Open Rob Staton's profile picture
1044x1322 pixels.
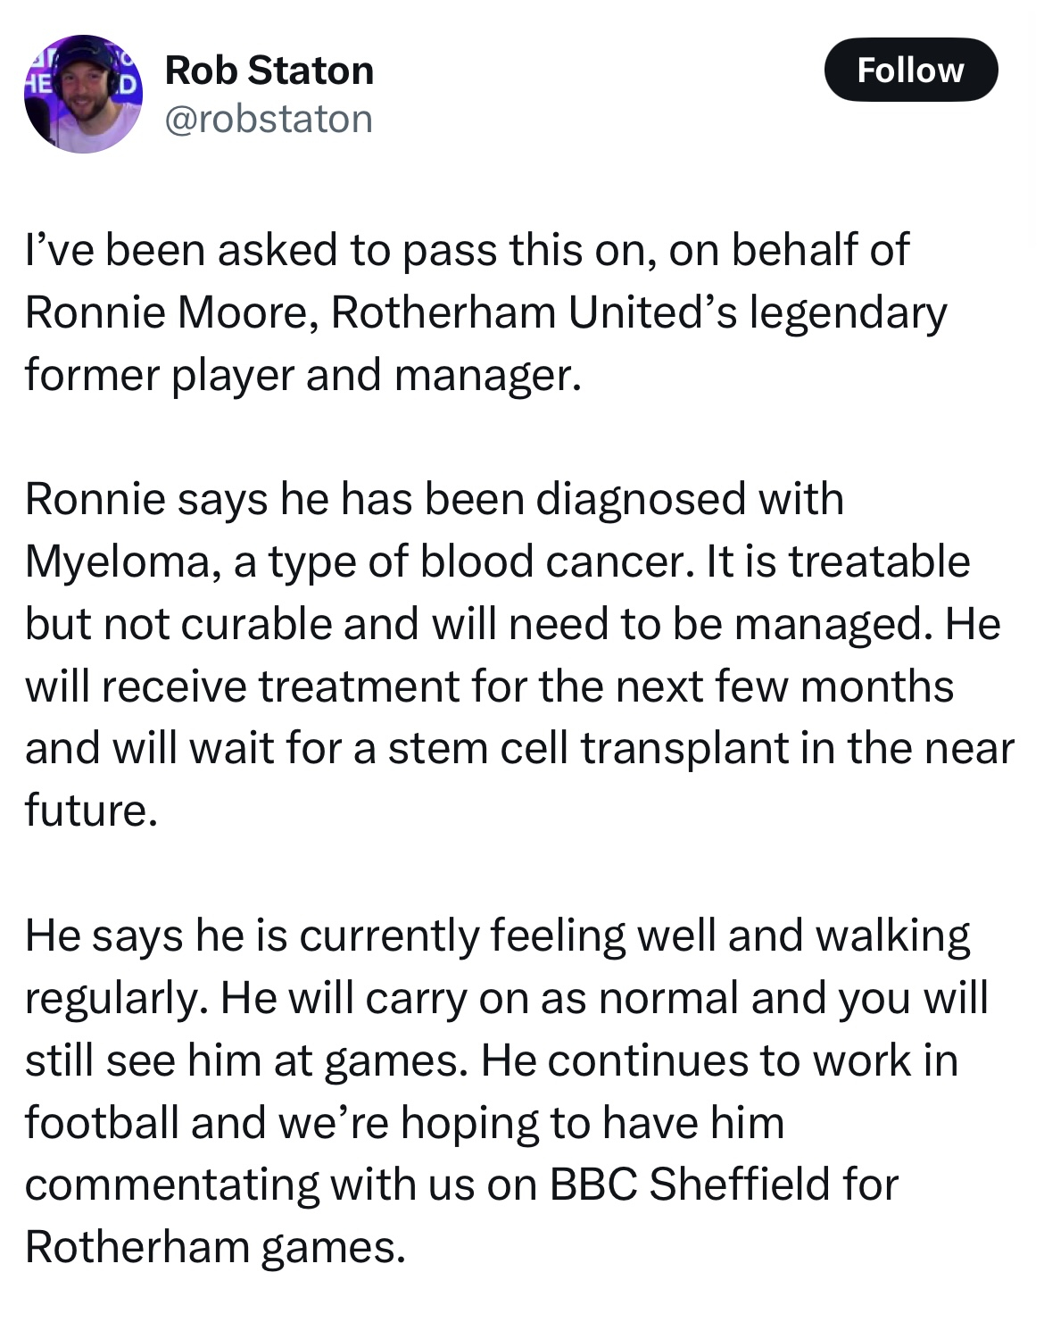(x=84, y=94)
